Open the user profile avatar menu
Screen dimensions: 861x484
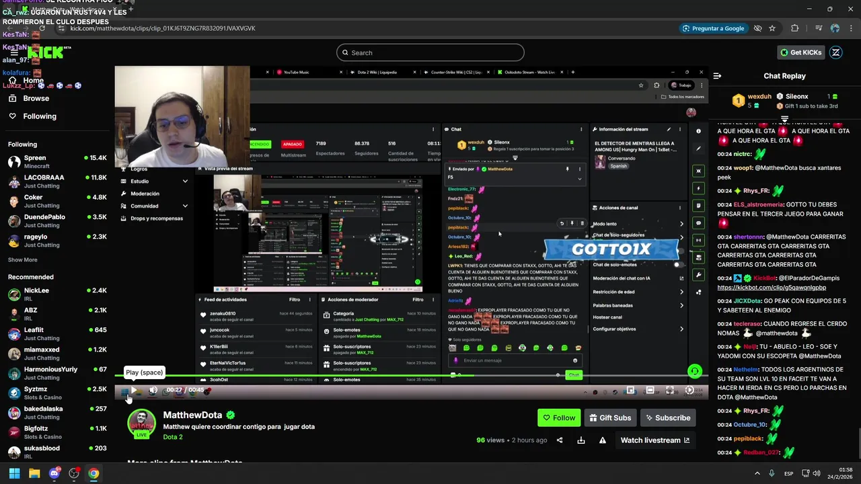tap(836, 52)
